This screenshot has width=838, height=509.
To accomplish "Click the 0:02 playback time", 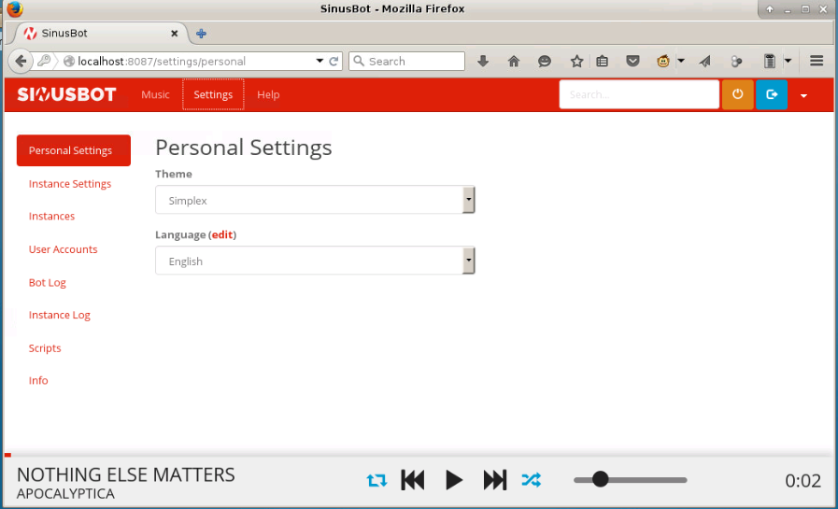I will pos(802,481).
